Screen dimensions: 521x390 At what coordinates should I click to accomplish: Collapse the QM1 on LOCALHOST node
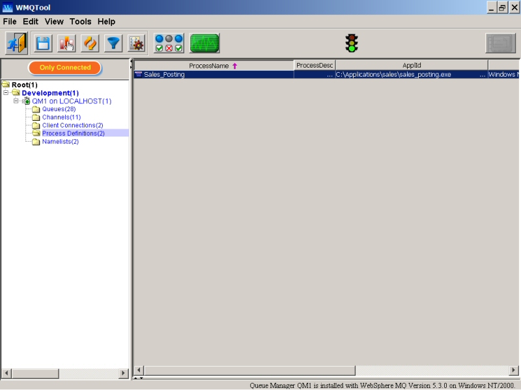tap(16, 101)
